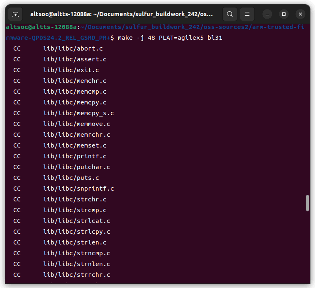Click the window title in the header bar

point(122,14)
